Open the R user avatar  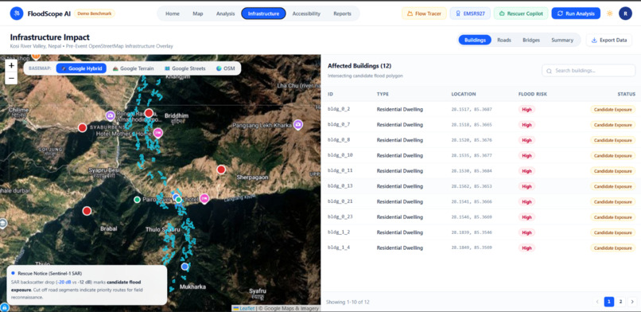click(625, 14)
